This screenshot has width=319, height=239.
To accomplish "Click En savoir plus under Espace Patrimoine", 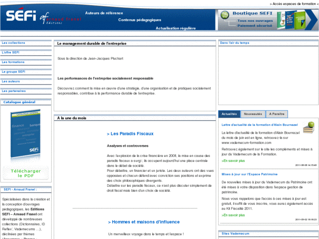I will [x=233, y=215].
